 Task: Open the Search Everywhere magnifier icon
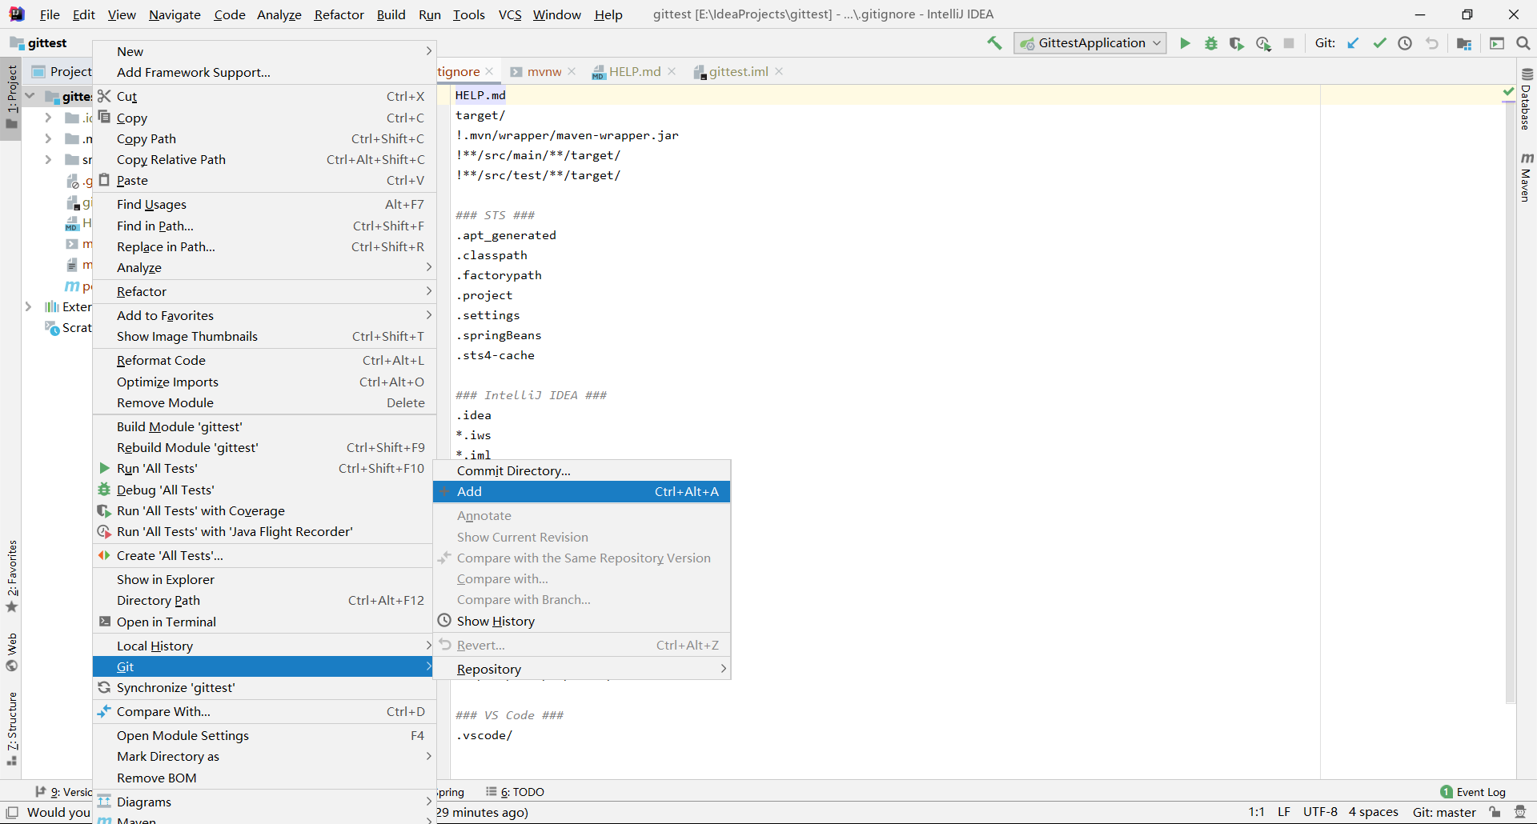(x=1523, y=43)
